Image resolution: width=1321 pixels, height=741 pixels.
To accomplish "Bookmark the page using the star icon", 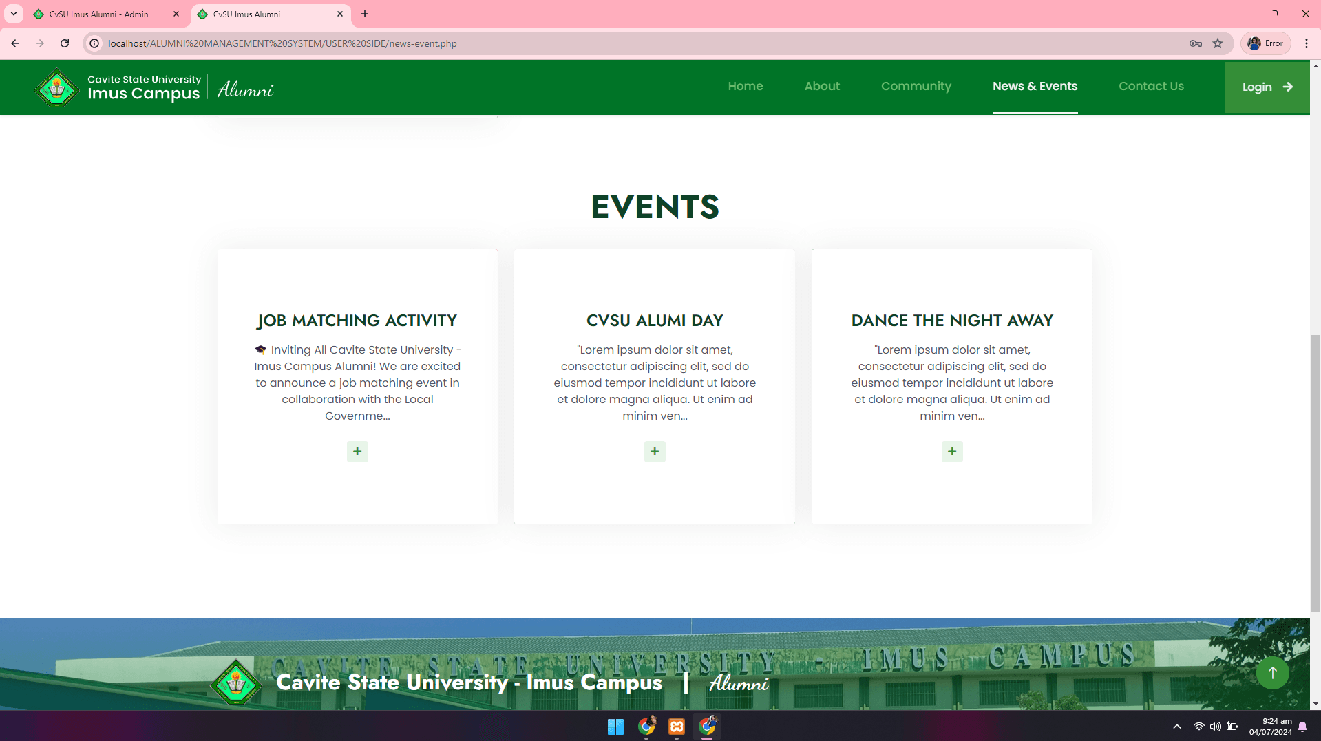I will pyautogui.click(x=1218, y=43).
